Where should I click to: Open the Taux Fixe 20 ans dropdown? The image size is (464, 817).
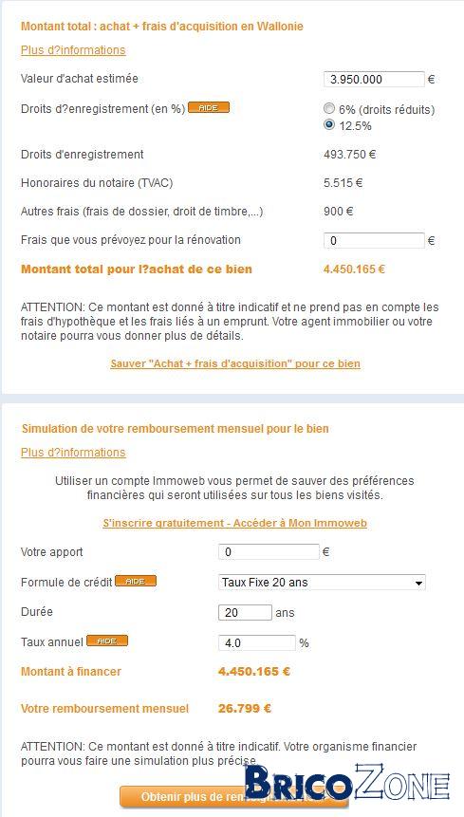322,582
